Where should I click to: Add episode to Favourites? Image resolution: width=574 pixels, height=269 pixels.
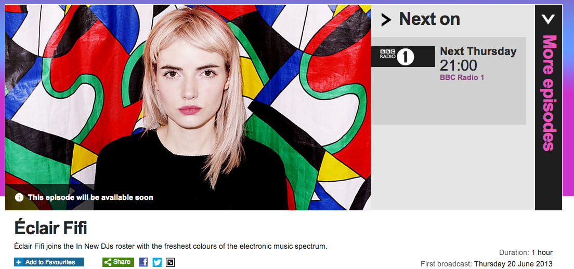pyautogui.click(x=49, y=262)
